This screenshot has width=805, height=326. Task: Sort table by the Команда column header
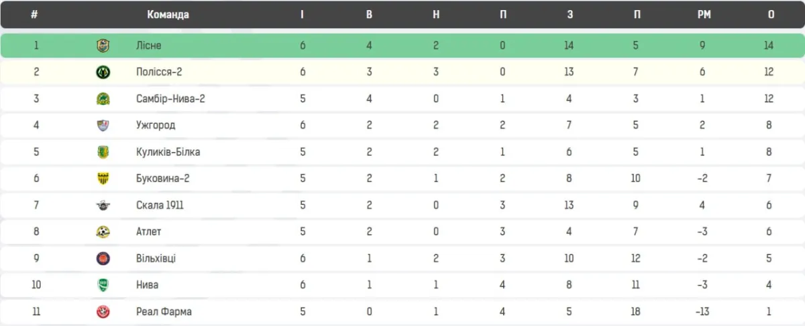click(x=168, y=15)
